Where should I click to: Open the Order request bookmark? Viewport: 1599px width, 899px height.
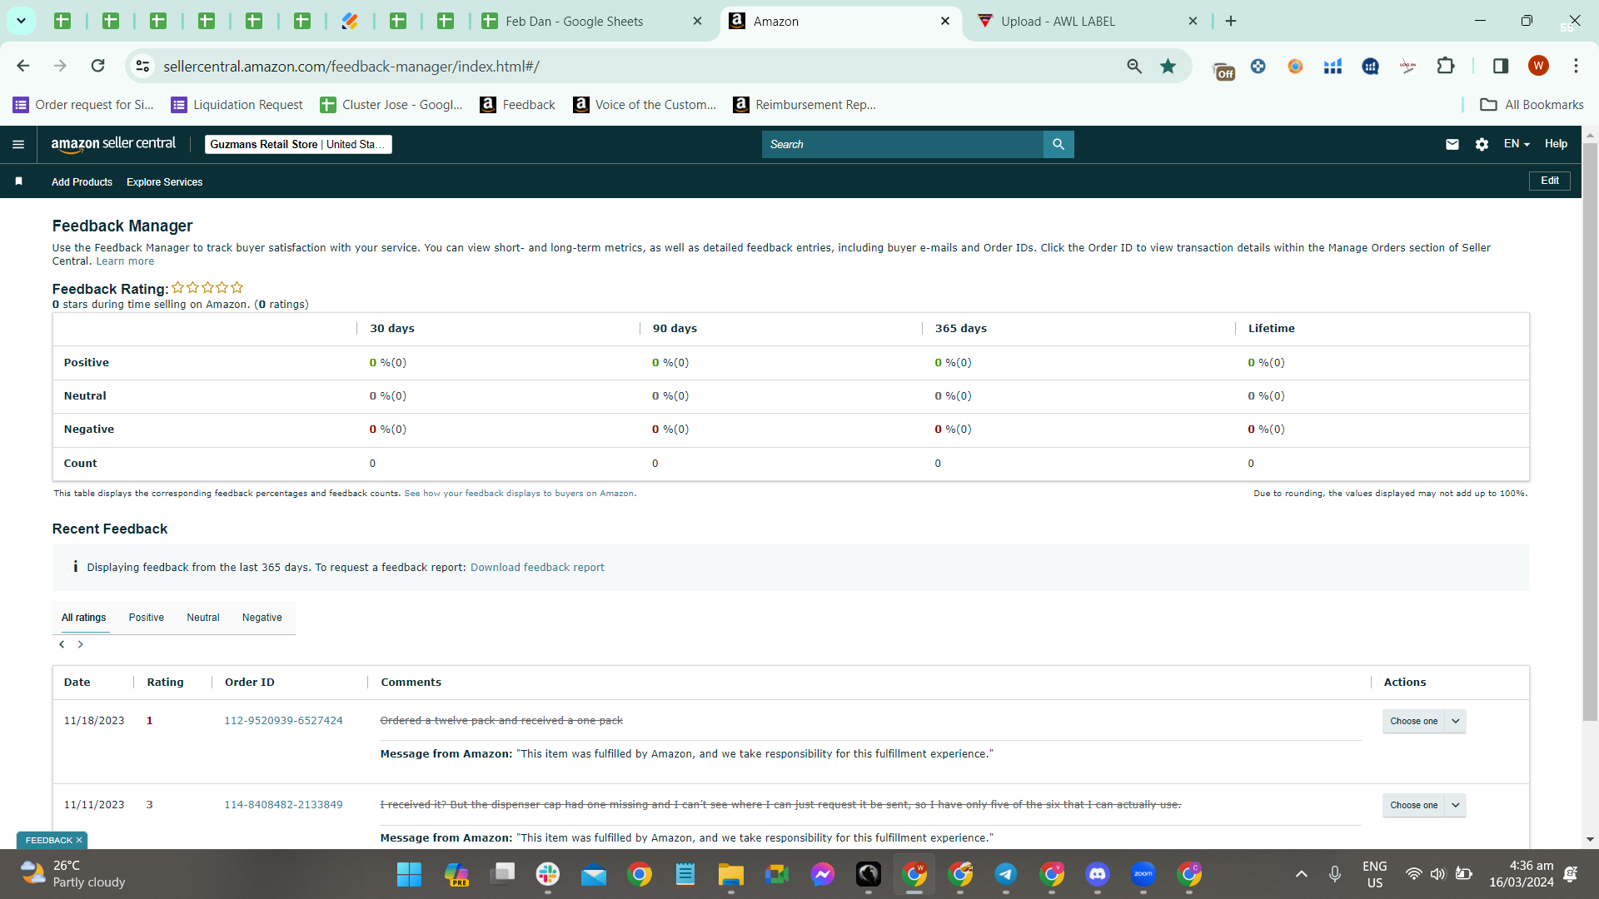pos(83,105)
